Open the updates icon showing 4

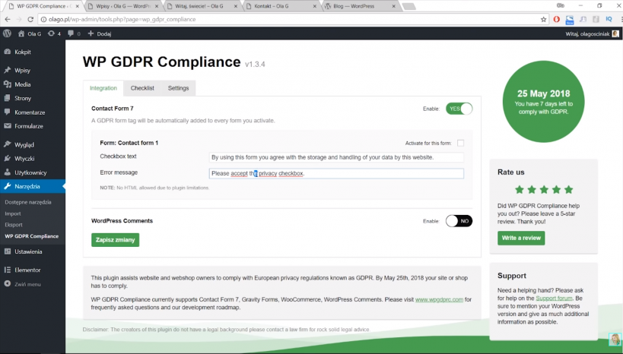tap(54, 33)
